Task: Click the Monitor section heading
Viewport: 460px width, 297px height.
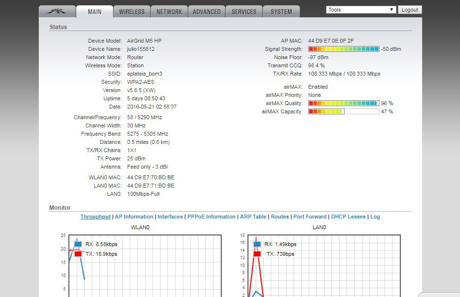Action: click(60, 208)
